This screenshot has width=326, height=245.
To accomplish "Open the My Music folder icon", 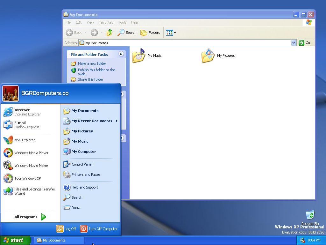I will point(138,56).
